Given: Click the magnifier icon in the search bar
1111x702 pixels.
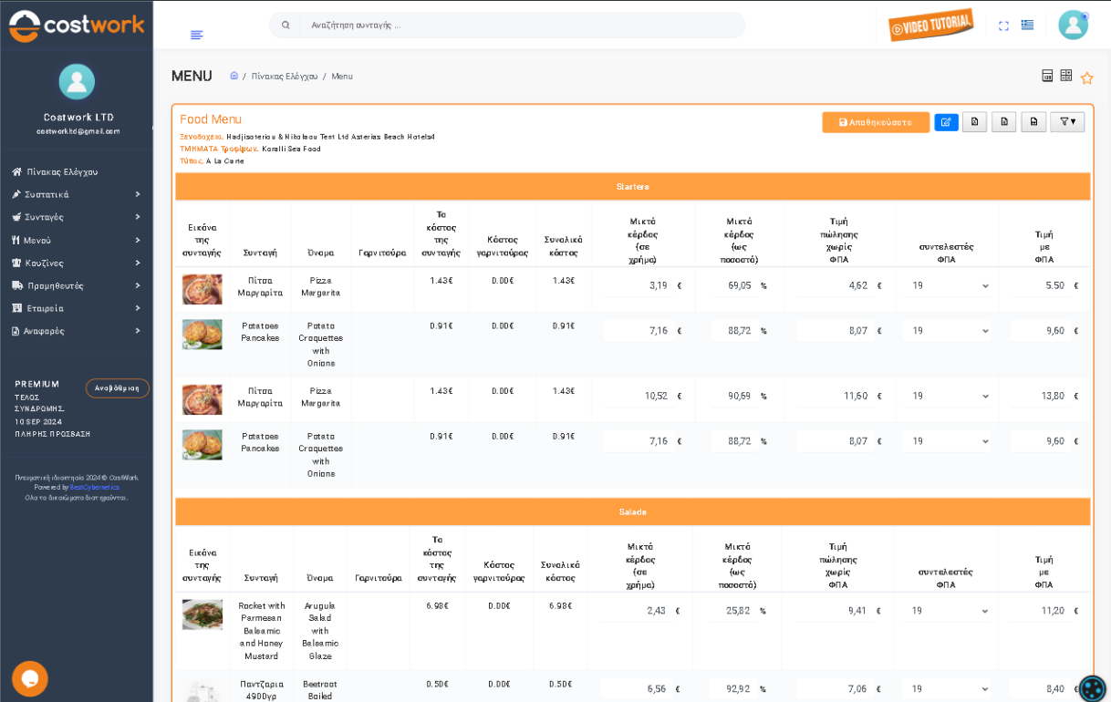Looking at the screenshot, I should coord(286,26).
